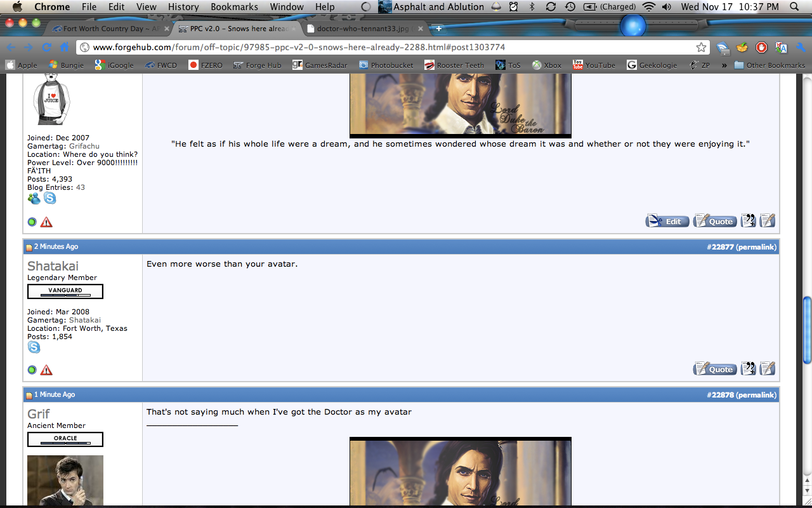The image size is (812, 508).
Task: Bookmark this page with the star icon
Action: coord(701,48)
